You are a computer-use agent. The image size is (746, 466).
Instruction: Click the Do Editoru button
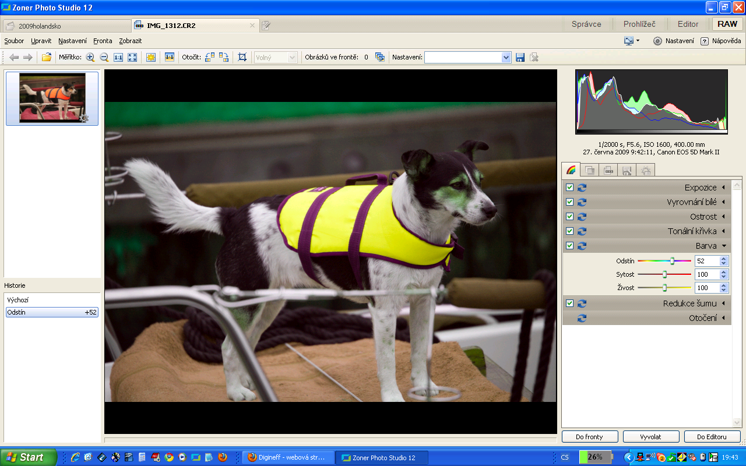click(x=711, y=436)
